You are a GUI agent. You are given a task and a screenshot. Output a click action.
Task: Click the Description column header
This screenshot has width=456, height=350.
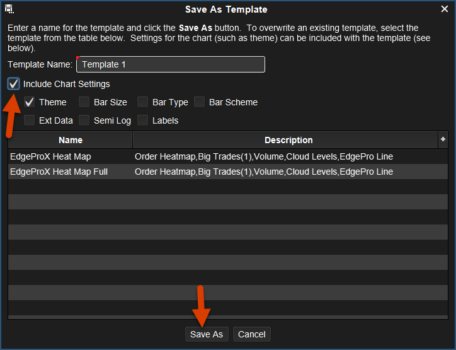click(x=288, y=140)
